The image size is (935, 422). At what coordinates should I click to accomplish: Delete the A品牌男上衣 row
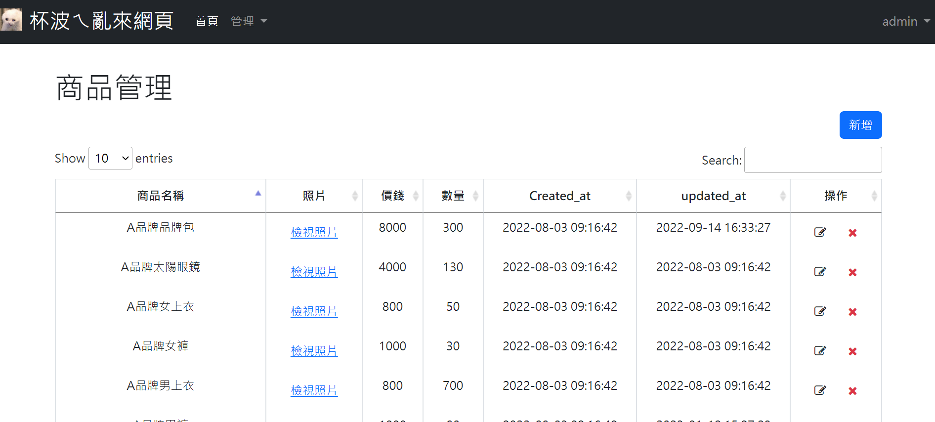point(852,391)
